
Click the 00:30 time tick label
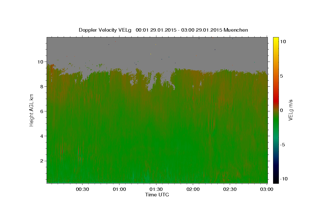(82, 189)
